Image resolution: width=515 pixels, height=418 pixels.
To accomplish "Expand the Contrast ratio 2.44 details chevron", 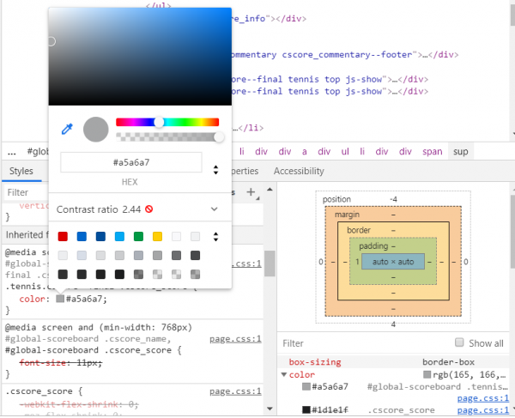I will (x=214, y=209).
